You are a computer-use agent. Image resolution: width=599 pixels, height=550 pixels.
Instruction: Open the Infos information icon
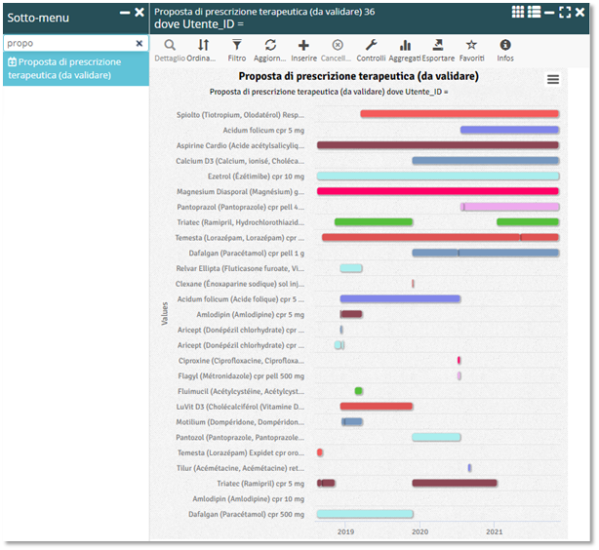coord(505,46)
